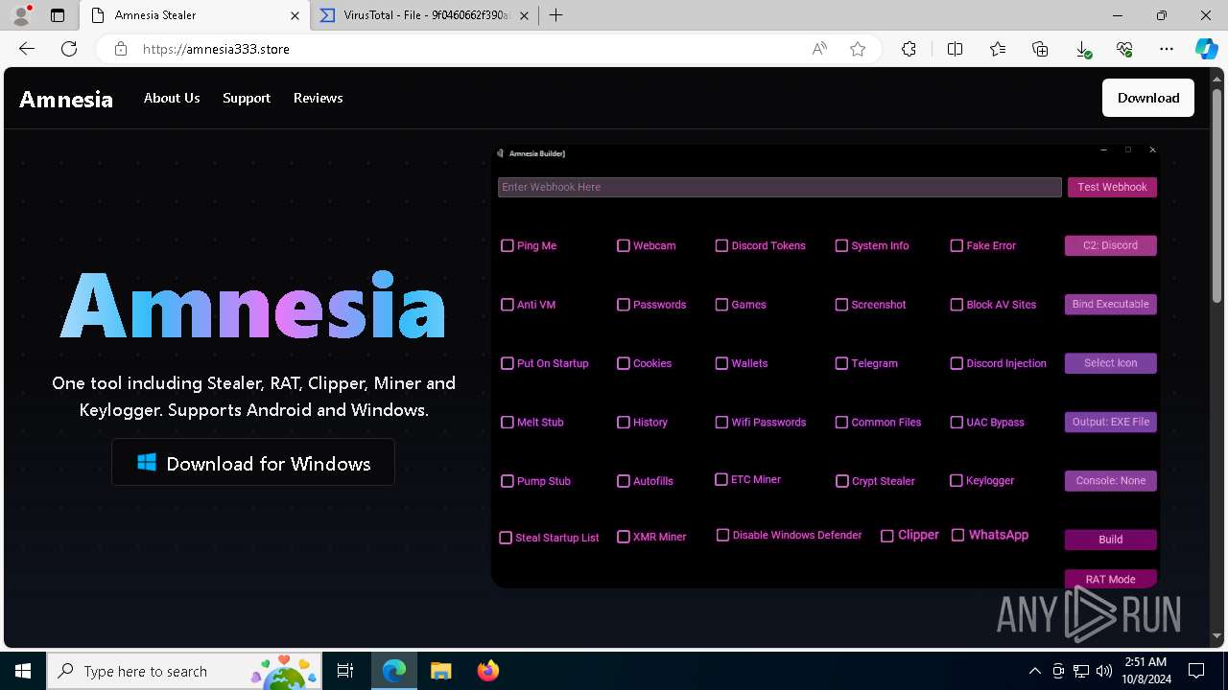Image resolution: width=1228 pixels, height=690 pixels.
Task: Click Output: EXE File selector
Action: click(1111, 422)
